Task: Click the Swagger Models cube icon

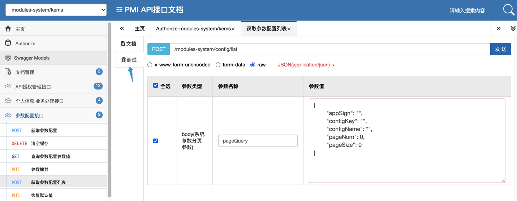Action: (8, 58)
